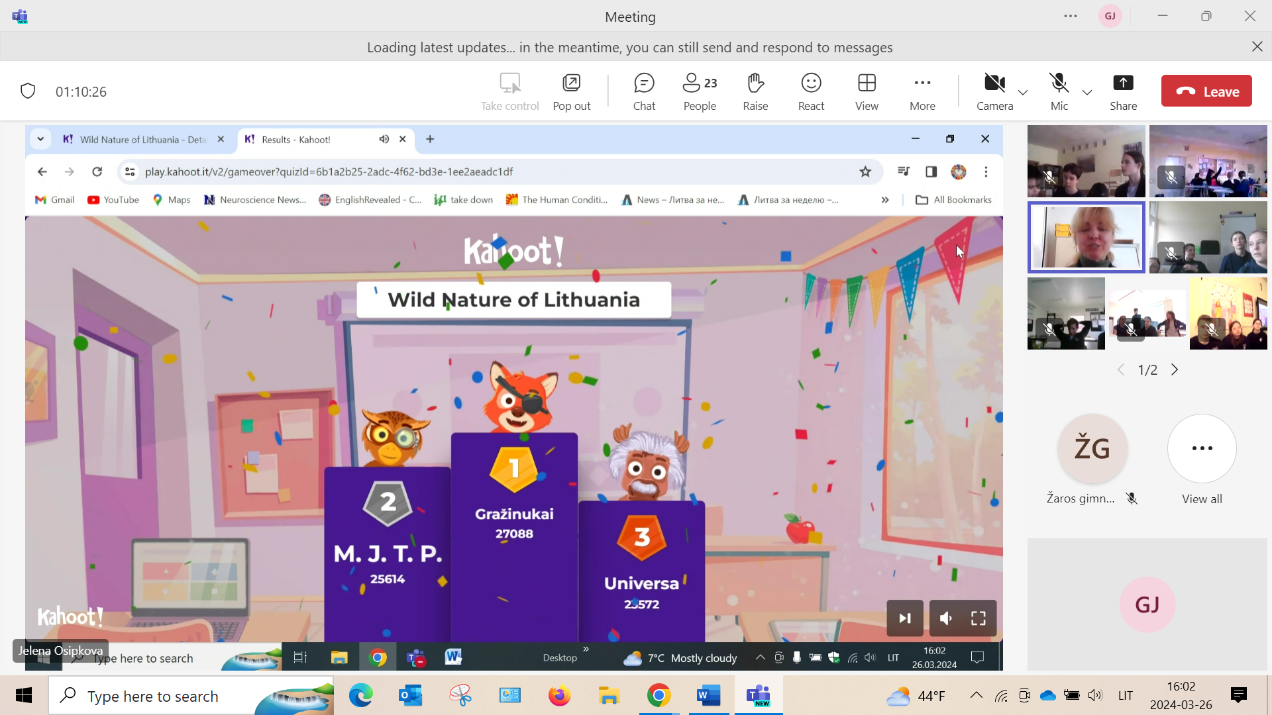Open the tab search dropdown in Chrome
The width and height of the screenshot is (1272, 715).
pos(40,139)
